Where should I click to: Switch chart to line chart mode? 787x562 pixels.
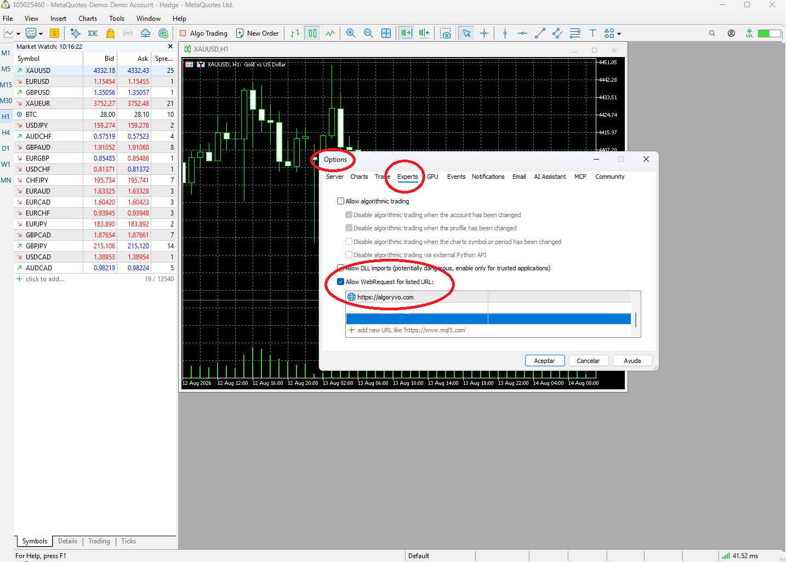(x=330, y=33)
